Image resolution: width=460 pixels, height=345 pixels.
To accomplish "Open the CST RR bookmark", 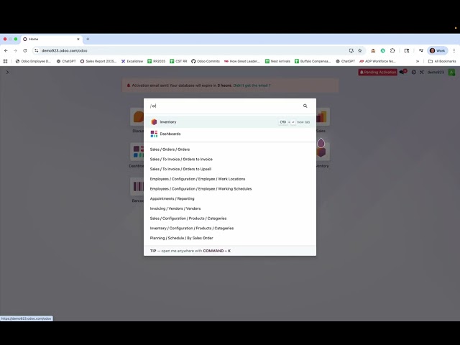I will 178,61.
